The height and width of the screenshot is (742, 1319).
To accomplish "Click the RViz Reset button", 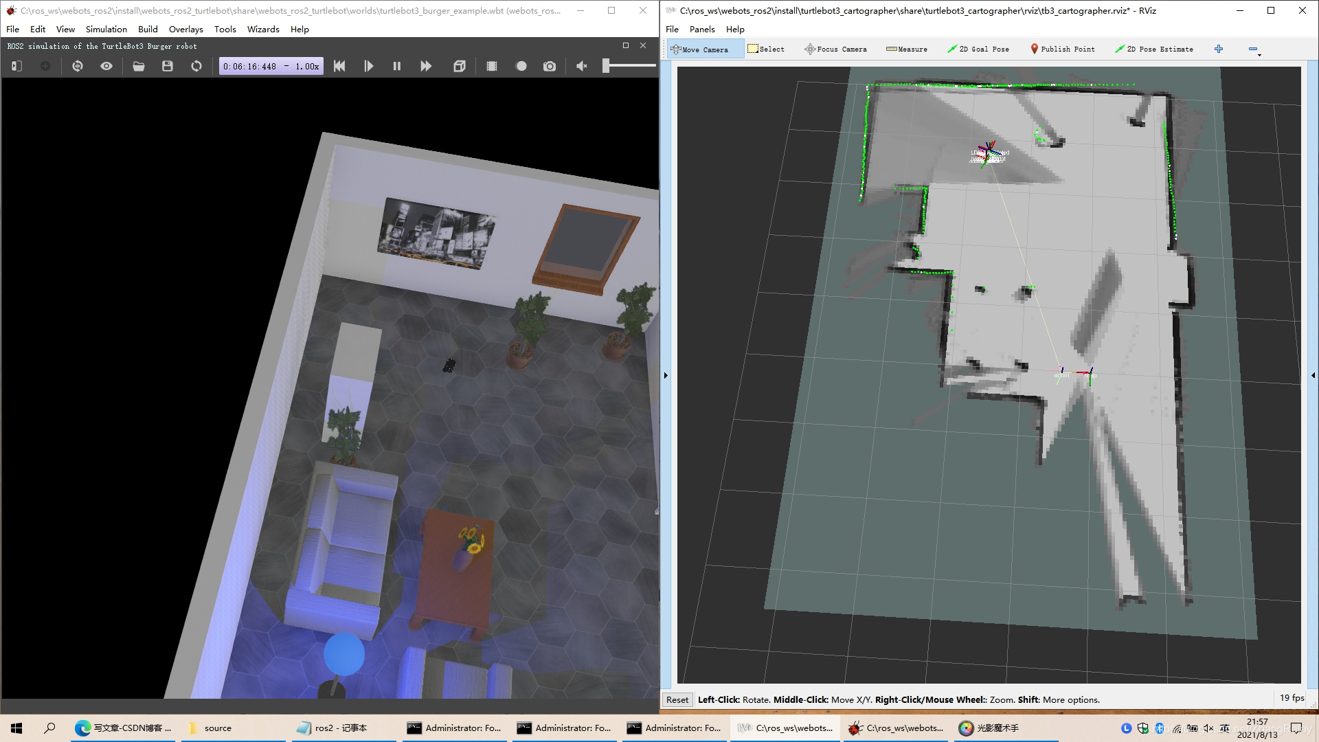I will coord(677,699).
